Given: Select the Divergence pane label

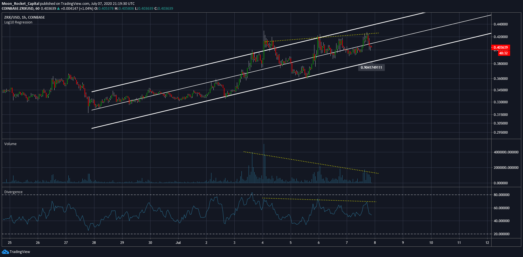Looking at the screenshot, I should 13,192.
